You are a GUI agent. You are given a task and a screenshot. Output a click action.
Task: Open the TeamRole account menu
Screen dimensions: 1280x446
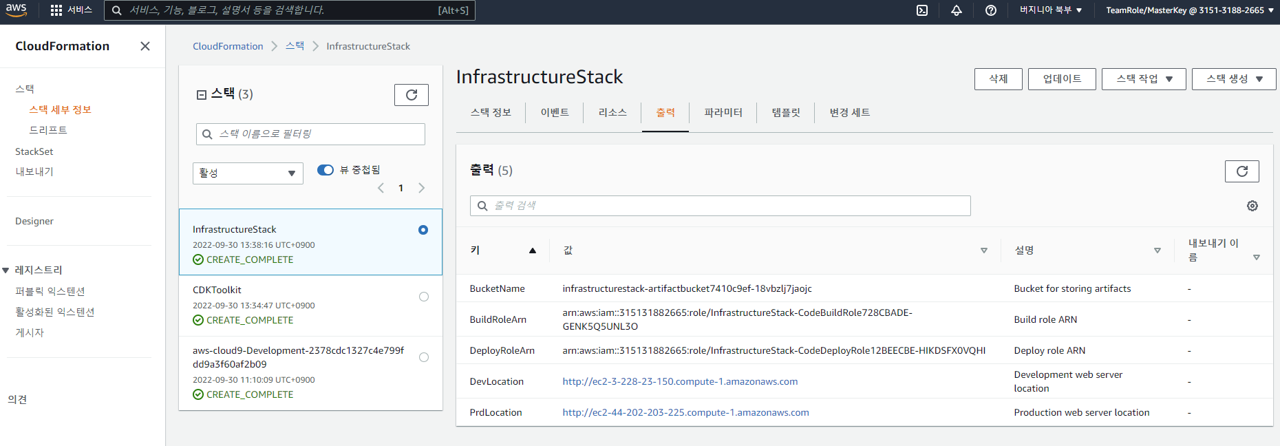coord(1190,10)
